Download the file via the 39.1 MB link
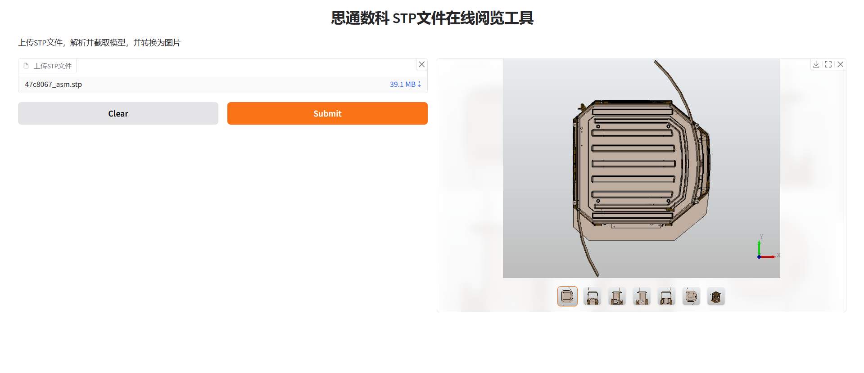Viewport: 864px width, 373px height. click(405, 84)
